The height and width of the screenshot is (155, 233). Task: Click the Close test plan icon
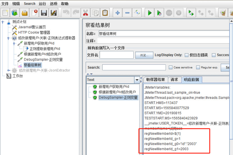[x=34, y=13]
